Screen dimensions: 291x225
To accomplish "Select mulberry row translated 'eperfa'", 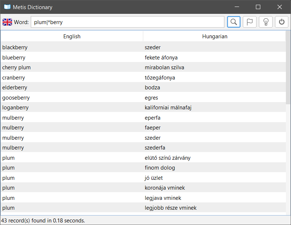I will 143,117.
